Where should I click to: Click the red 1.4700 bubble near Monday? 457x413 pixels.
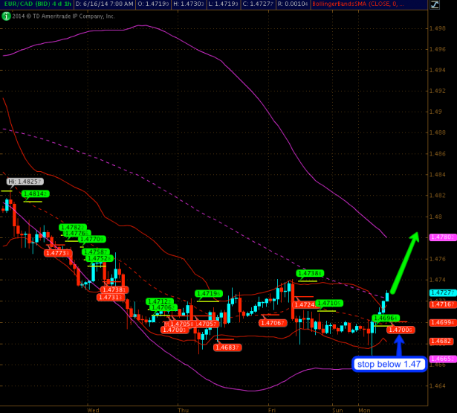[401, 330]
